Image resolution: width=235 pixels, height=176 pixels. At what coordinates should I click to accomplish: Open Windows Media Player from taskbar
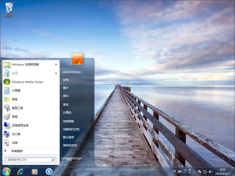34,171
